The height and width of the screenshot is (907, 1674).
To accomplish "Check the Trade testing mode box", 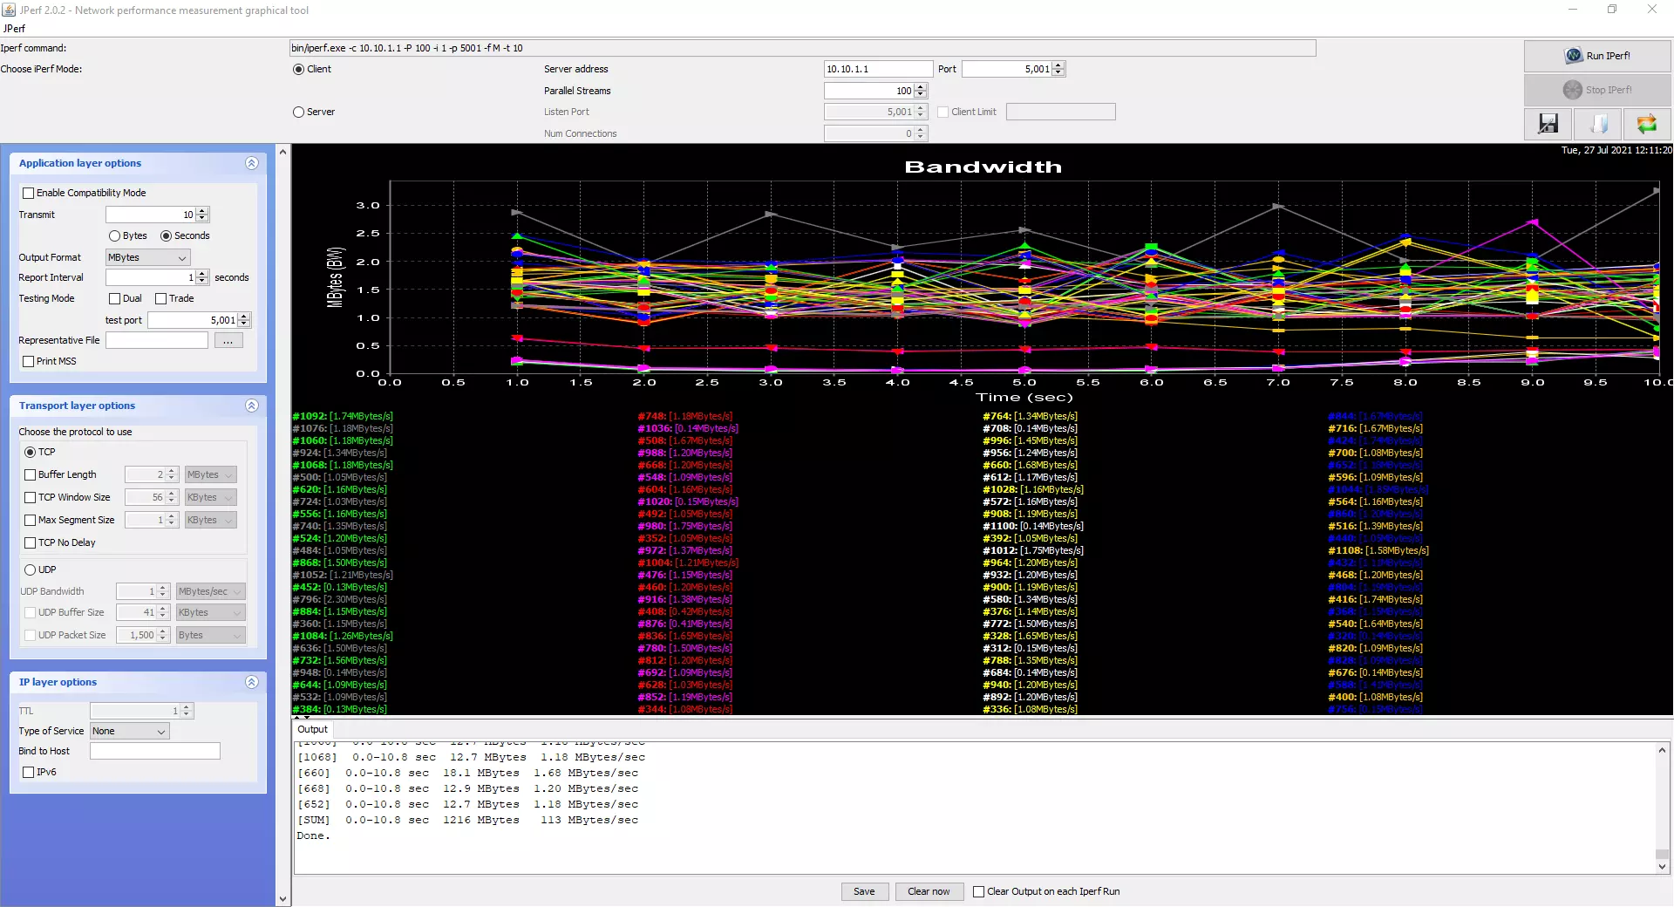I will 160,298.
